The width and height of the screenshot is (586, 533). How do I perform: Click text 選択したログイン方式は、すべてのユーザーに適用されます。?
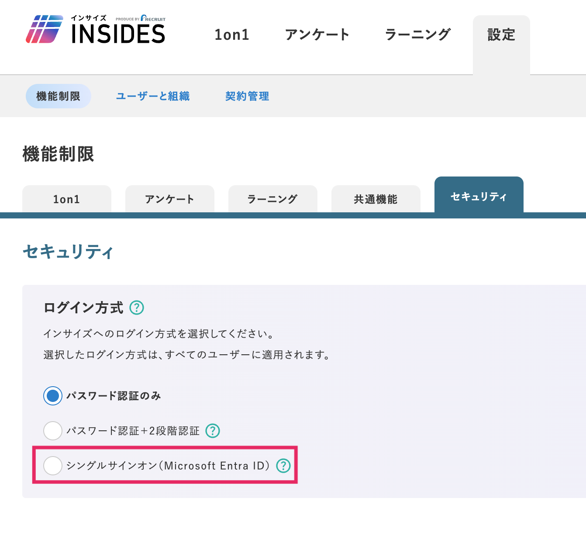click(x=187, y=355)
